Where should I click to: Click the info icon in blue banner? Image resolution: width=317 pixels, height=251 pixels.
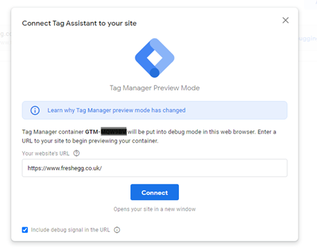pos(35,111)
